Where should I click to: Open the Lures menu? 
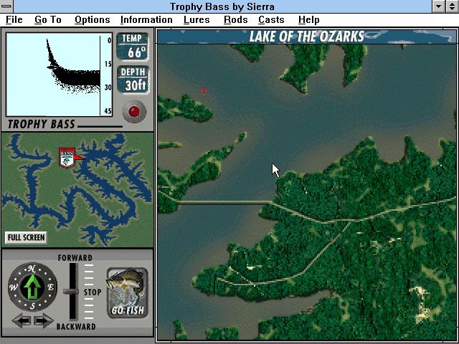point(197,19)
